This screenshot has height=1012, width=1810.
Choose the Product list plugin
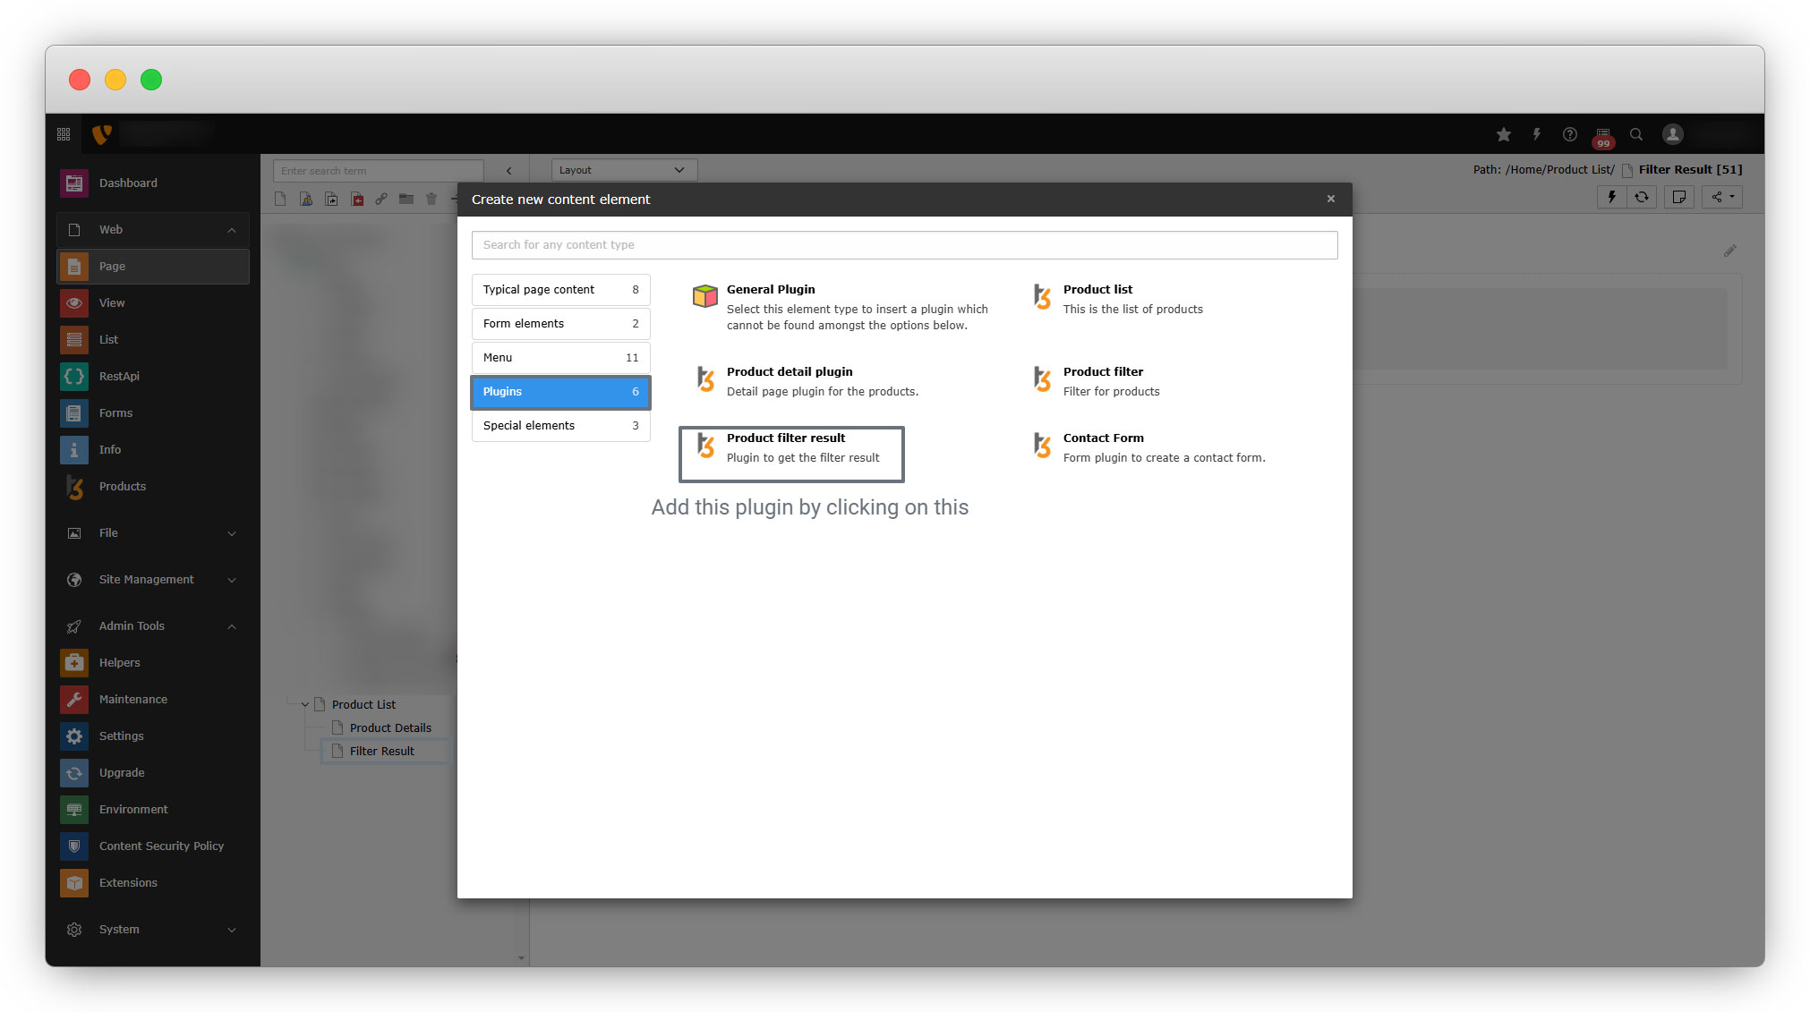pyautogui.click(x=1097, y=290)
